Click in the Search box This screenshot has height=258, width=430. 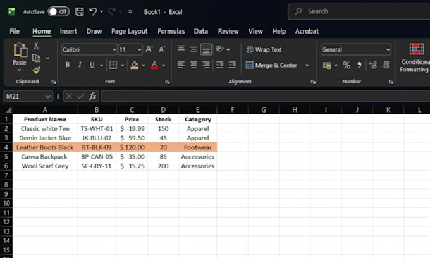(x=359, y=11)
